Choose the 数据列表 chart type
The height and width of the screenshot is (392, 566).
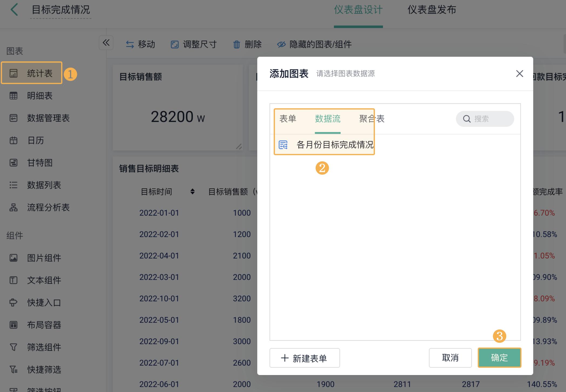click(44, 185)
